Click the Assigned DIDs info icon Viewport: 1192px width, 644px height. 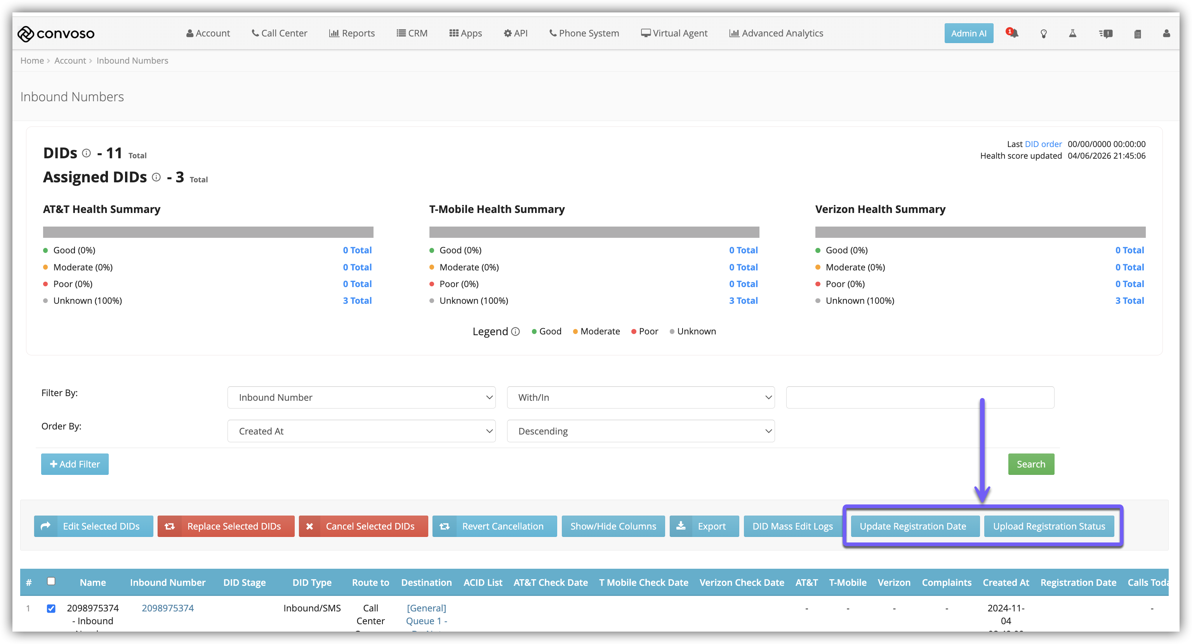(x=156, y=177)
